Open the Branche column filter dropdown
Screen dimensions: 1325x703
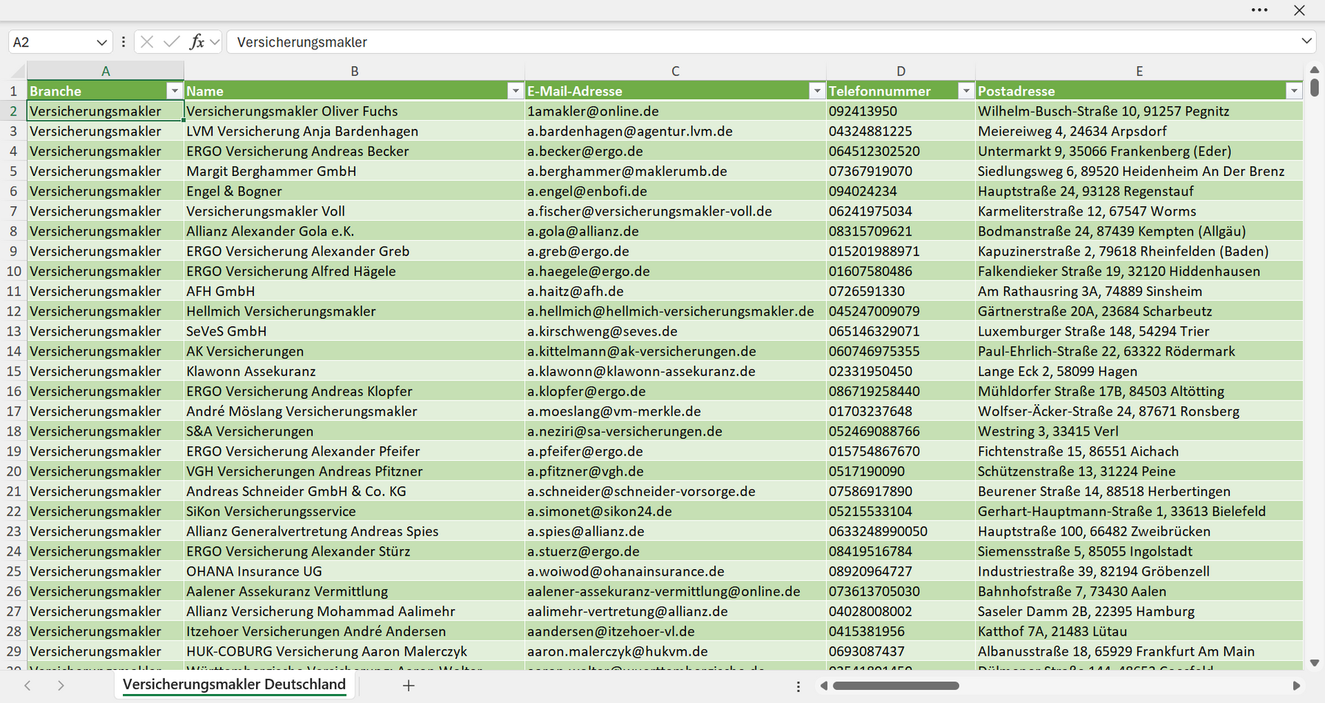click(x=174, y=91)
